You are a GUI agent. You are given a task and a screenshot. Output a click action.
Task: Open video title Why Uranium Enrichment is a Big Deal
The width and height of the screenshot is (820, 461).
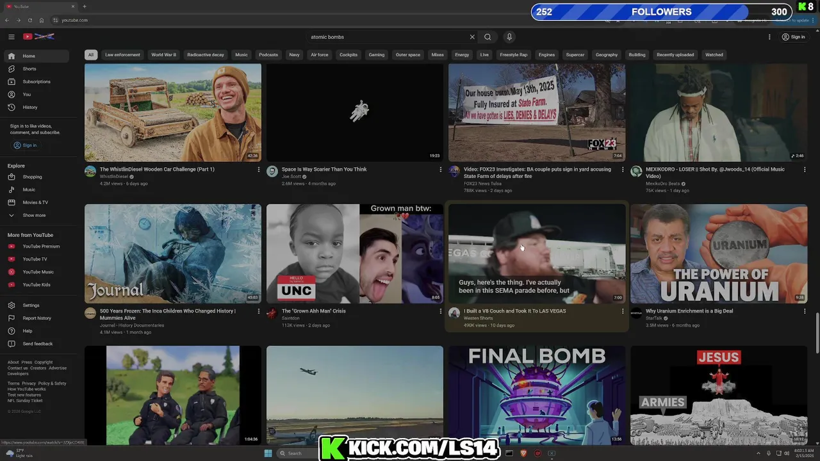pyautogui.click(x=689, y=311)
